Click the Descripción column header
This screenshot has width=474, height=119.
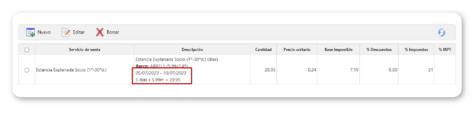[192, 50]
